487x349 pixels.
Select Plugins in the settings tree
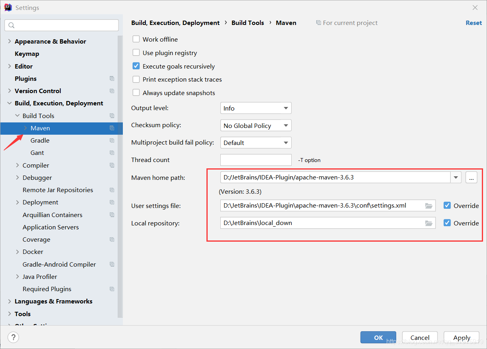tap(26, 78)
